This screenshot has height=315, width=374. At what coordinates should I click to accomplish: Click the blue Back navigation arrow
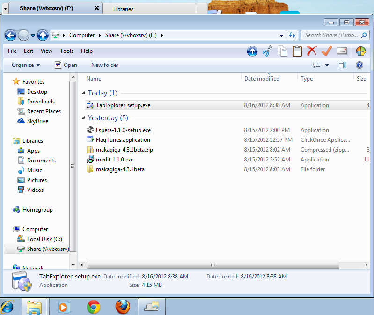click(x=11, y=35)
